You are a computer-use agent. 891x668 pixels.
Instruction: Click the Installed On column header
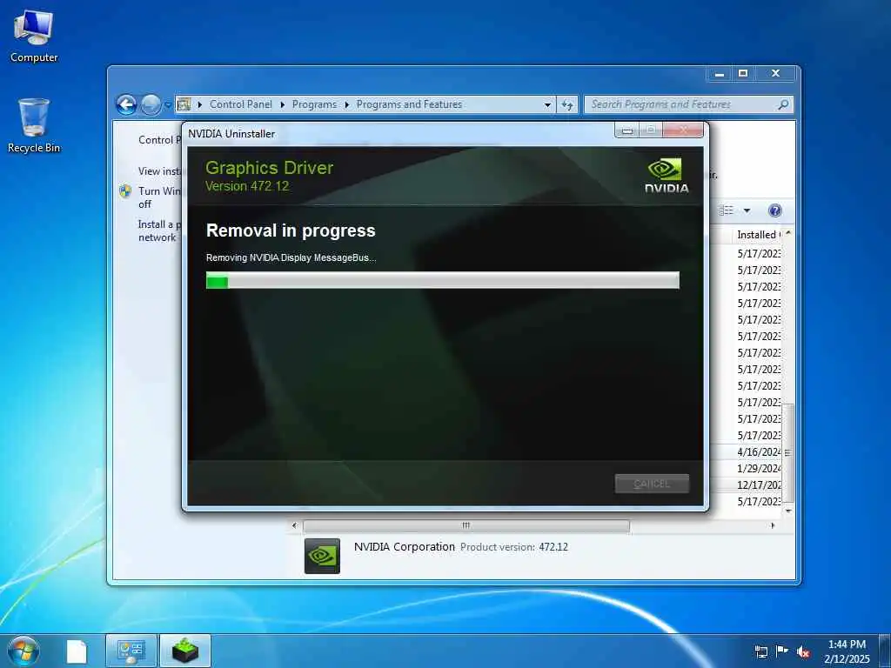click(x=759, y=235)
